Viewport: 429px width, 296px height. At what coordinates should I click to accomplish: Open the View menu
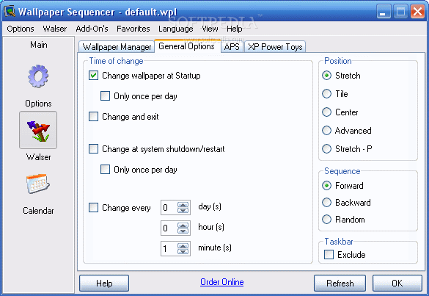click(x=210, y=29)
